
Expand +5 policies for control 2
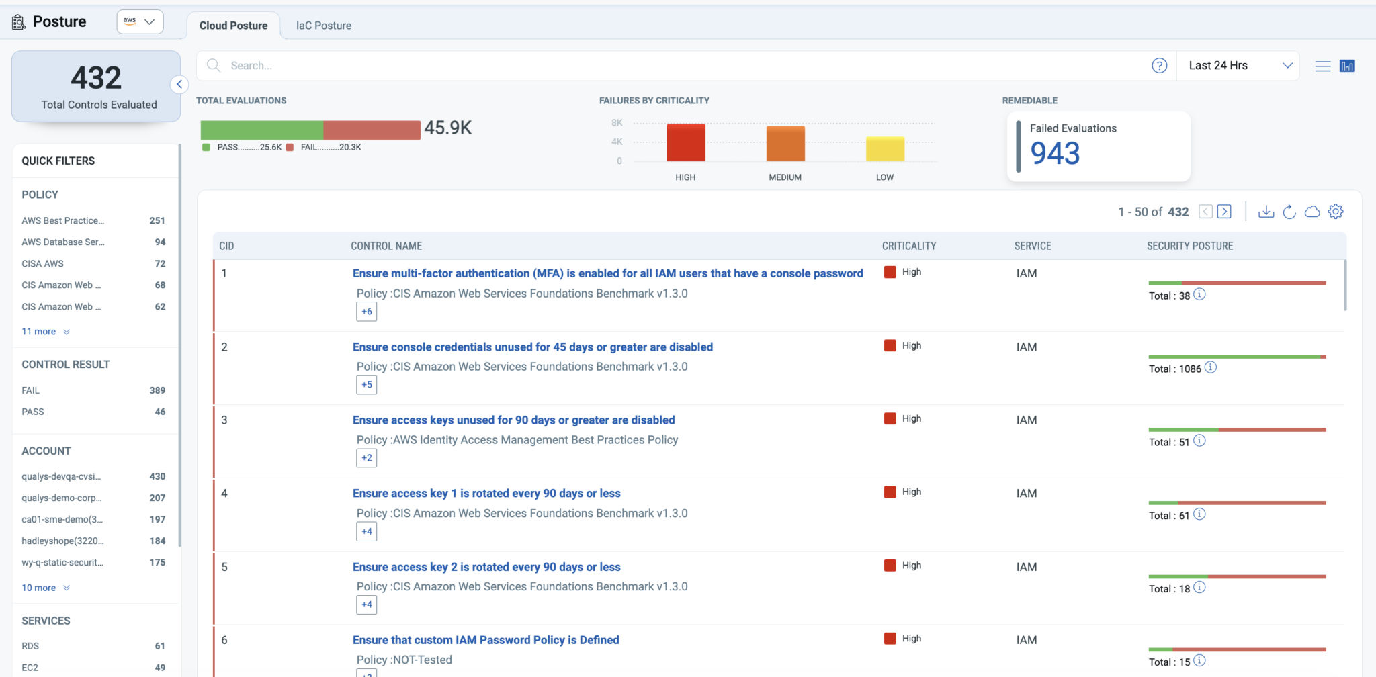[x=366, y=385]
